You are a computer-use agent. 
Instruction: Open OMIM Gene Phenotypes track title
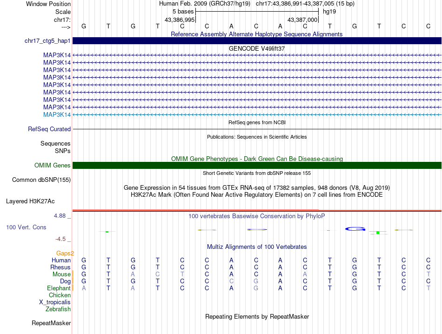click(257, 159)
